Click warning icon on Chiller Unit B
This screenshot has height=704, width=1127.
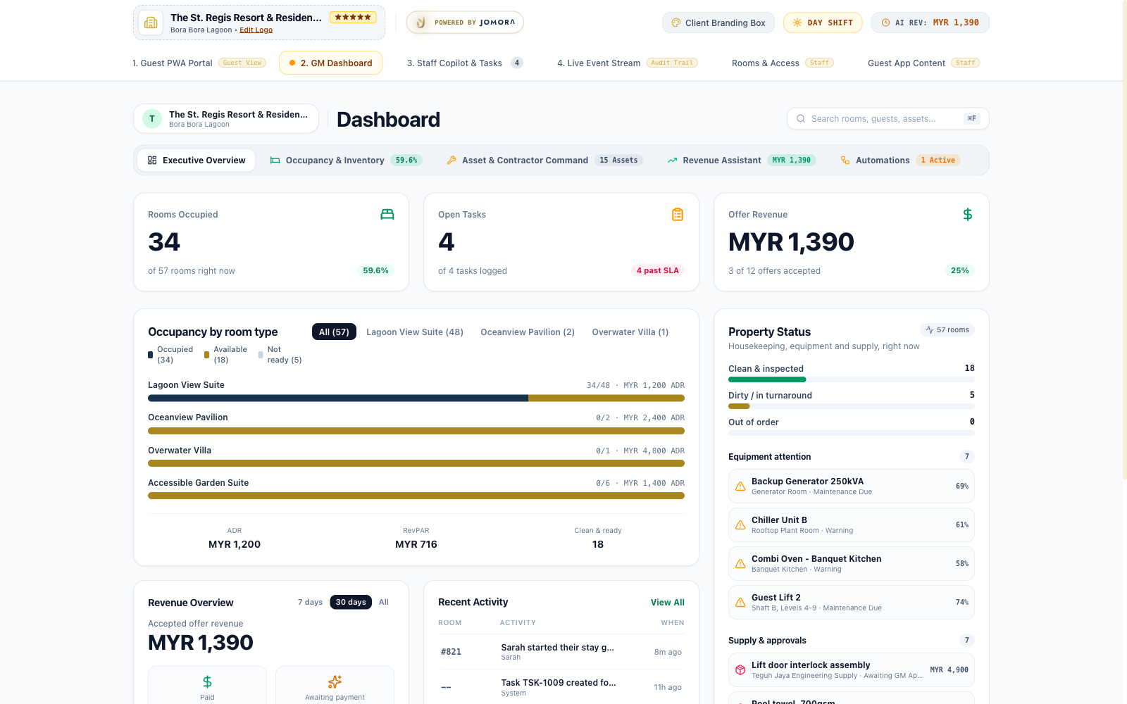(740, 525)
